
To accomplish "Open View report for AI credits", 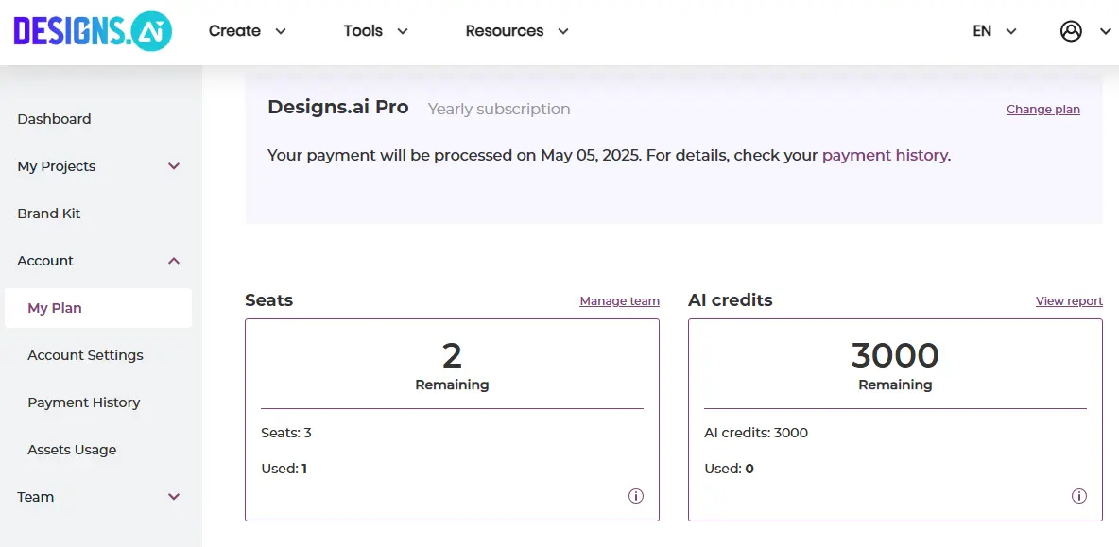I will click(1069, 301).
